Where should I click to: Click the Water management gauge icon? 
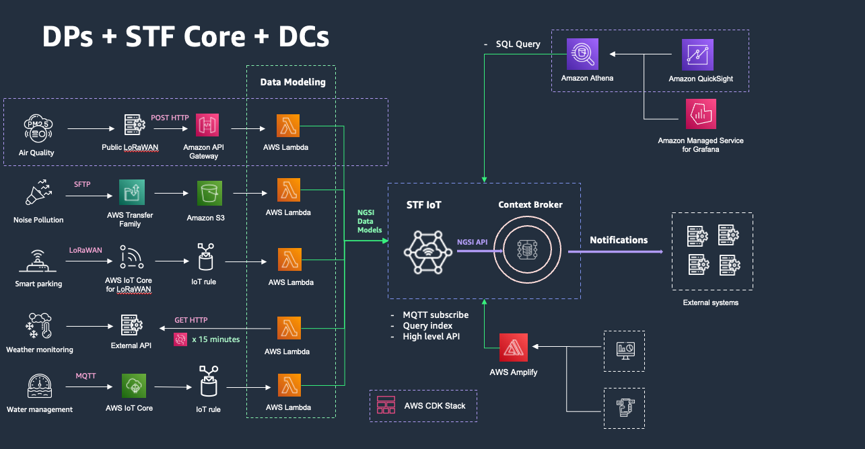(39, 385)
